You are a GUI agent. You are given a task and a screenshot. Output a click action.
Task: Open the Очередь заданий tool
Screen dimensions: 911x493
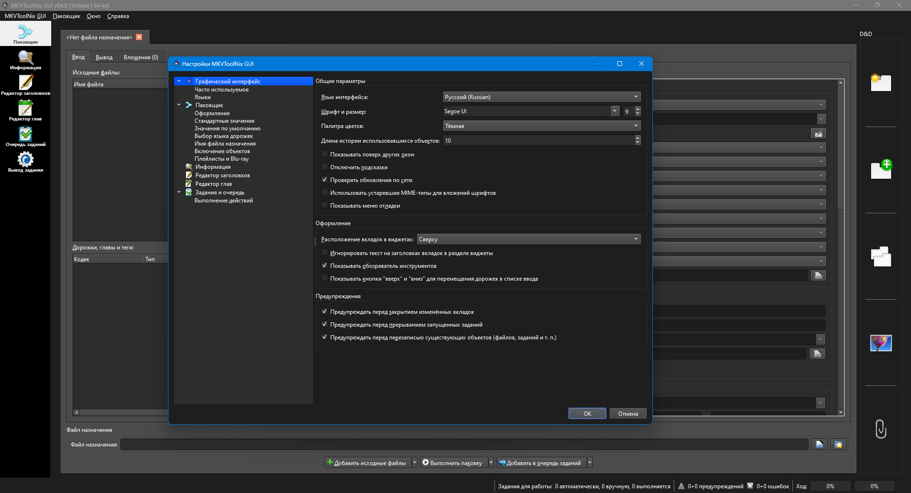pyautogui.click(x=26, y=137)
